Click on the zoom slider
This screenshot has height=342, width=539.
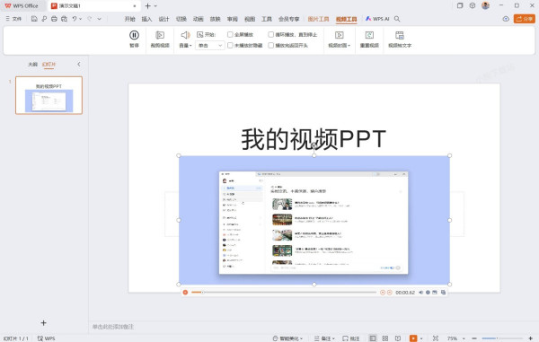pyautogui.click(x=502, y=338)
